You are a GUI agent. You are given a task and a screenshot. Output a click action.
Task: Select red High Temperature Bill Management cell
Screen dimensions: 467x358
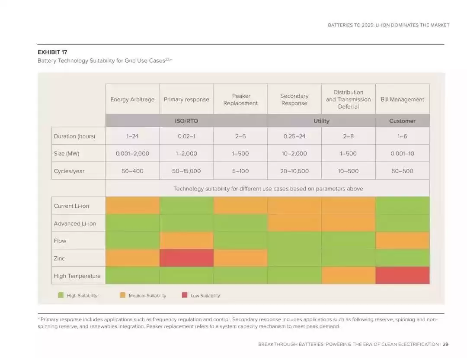point(402,275)
